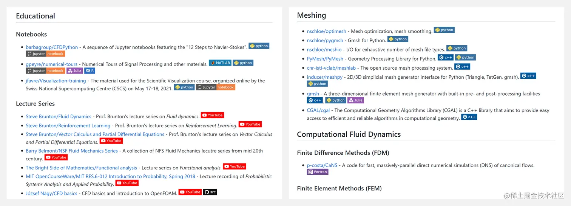Viewport: 571px width, 206px height.
Task: Click YouTube badge for Functional analysis lectures
Action: (x=235, y=166)
